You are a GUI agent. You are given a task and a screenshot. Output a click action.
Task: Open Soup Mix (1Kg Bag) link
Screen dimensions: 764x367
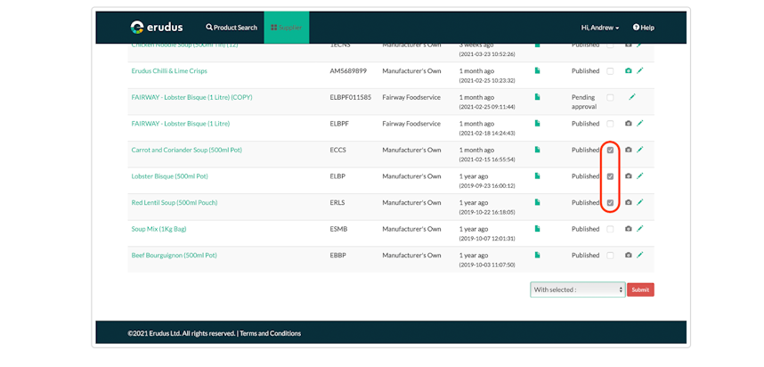[x=158, y=229]
